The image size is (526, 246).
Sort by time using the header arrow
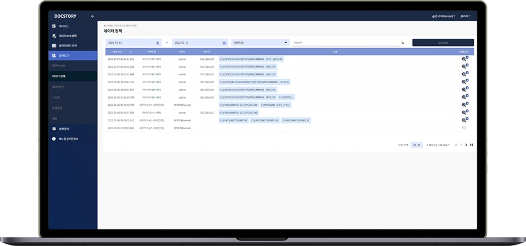click(x=131, y=52)
